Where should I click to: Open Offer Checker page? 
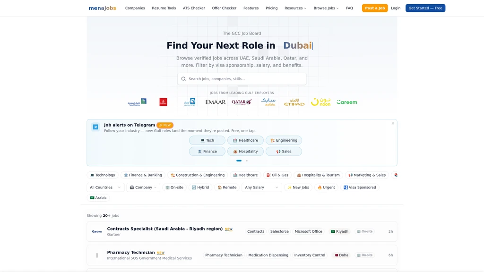pyautogui.click(x=224, y=8)
